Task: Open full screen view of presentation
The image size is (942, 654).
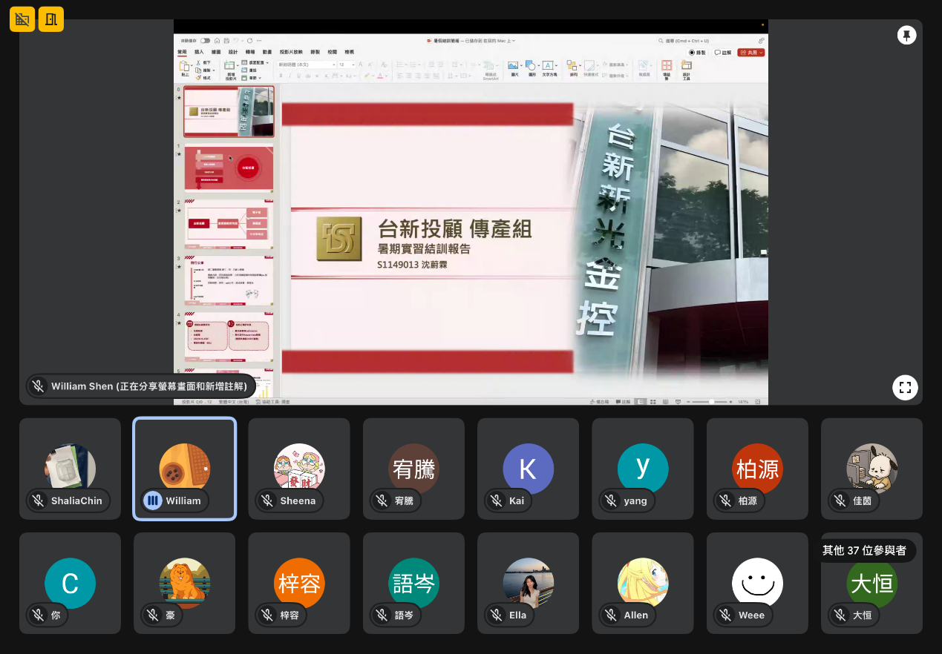Action: pos(905,387)
